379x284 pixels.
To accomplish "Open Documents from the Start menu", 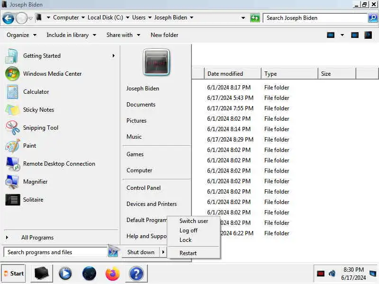I will pos(141,105).
